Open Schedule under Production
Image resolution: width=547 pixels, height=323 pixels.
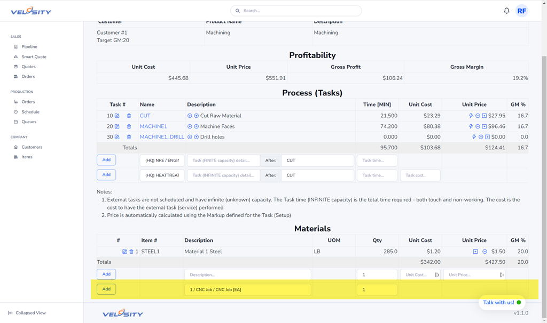coord(30,112)
